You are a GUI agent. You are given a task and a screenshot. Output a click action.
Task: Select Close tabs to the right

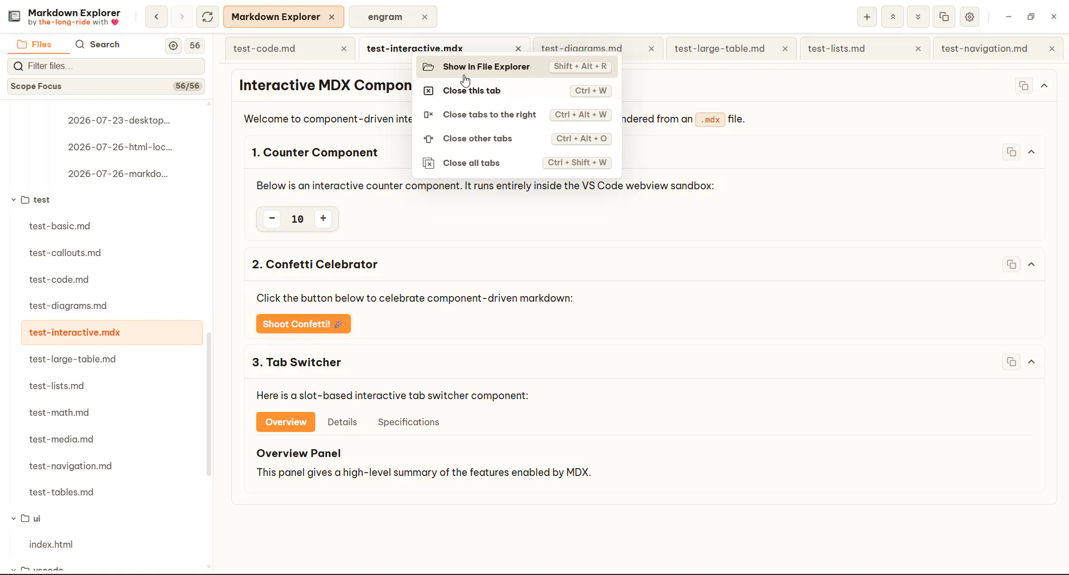517,115
